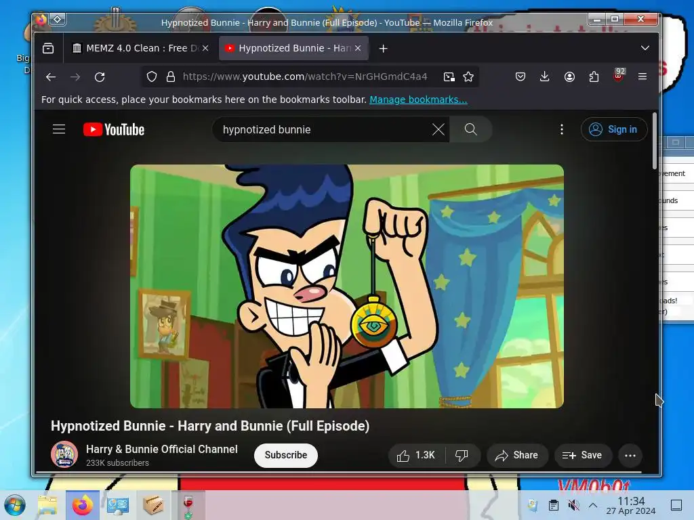Select the Hypnotized Bunnie YouTube tab

[293, 48]
